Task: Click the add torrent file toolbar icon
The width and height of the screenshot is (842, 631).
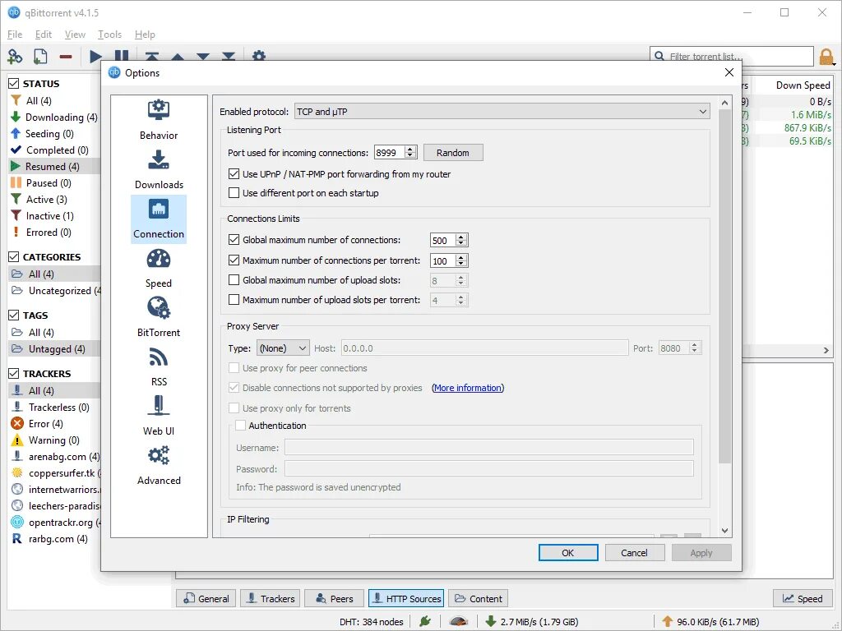Action: click(40, 57)
